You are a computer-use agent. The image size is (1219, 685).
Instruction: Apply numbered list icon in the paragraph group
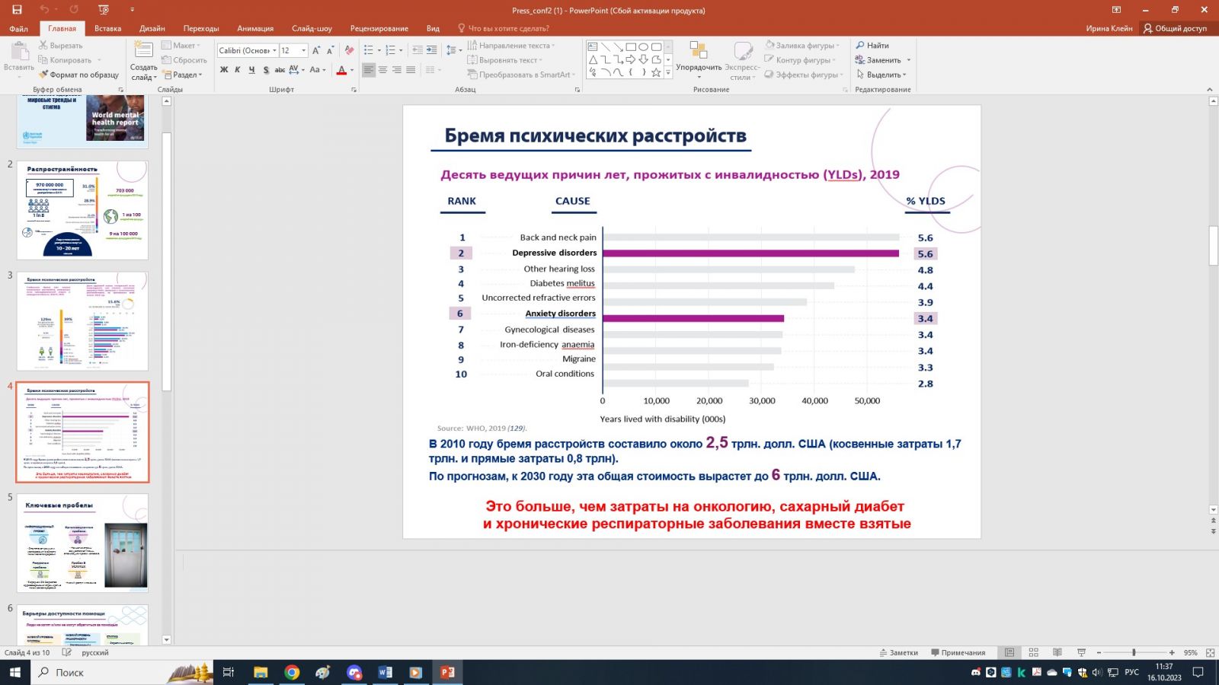392,50
